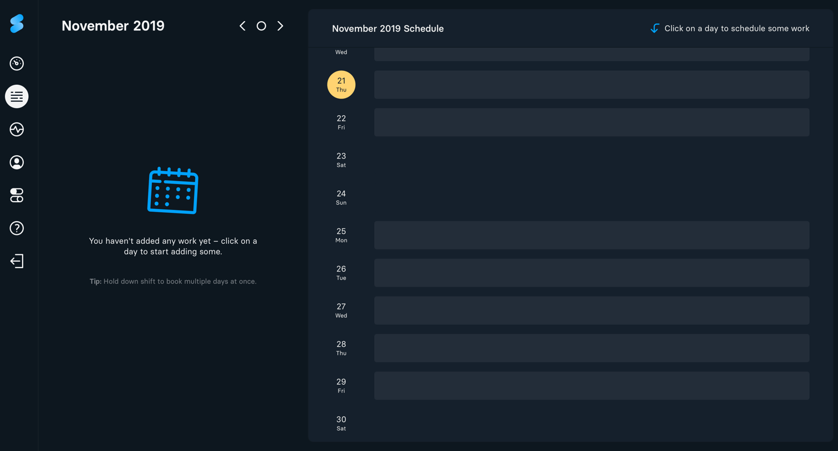
Task: Click the large blue calendar illustration
Action: [x=173, y=191]
